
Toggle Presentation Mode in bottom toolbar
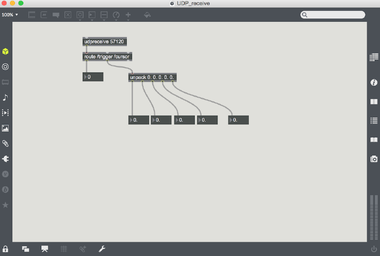pos(45,248)
